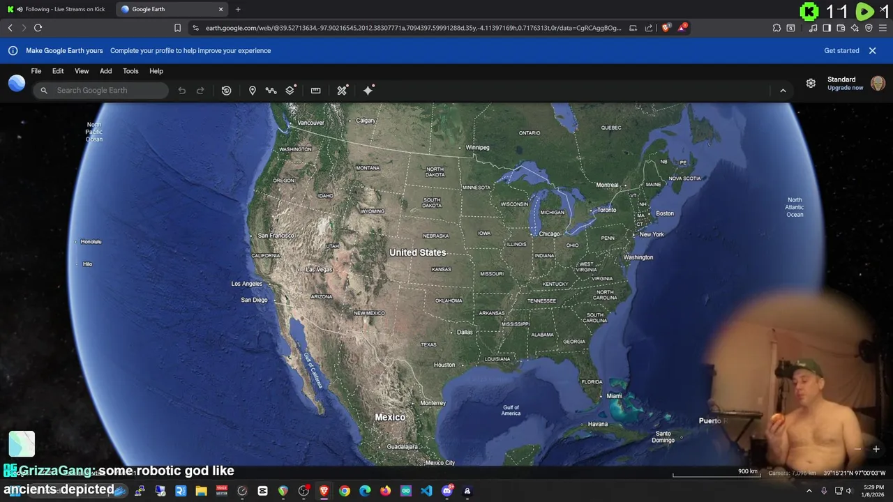Open Google Chrome from taskbar

[345, 491]
